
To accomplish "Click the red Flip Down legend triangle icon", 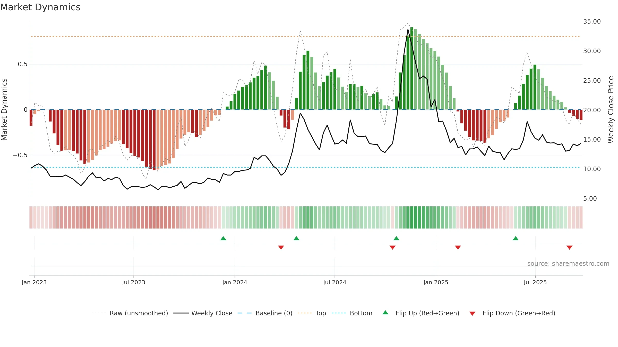I will [x=472, y=314].
